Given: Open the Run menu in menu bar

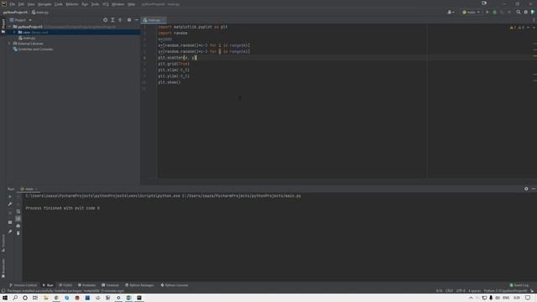Looking at the screenshot, I should pyautogui.click(x=85, y=4).
